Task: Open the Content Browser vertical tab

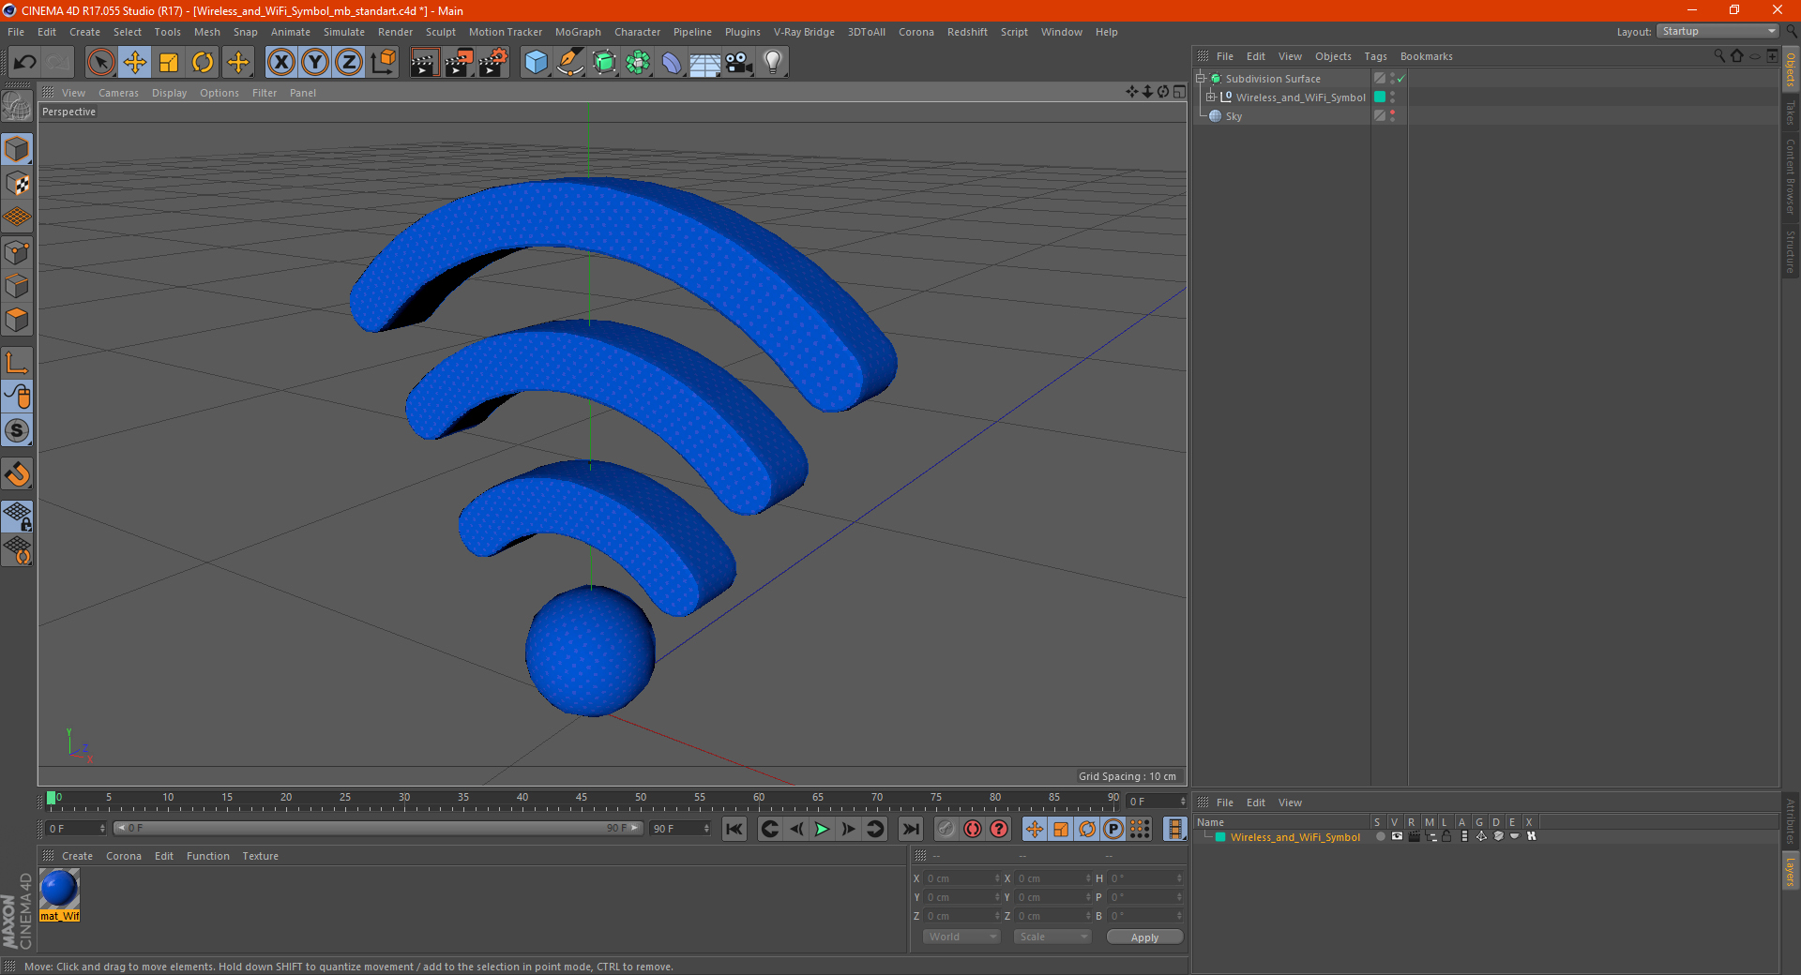Action: [x=1791, y=176]
